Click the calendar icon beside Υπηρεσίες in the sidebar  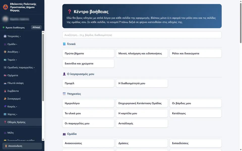click(5, 36)
